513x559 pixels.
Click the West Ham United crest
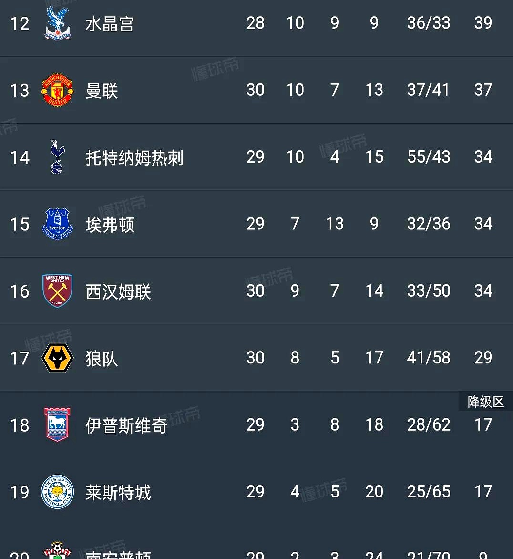tap(57, 291)
